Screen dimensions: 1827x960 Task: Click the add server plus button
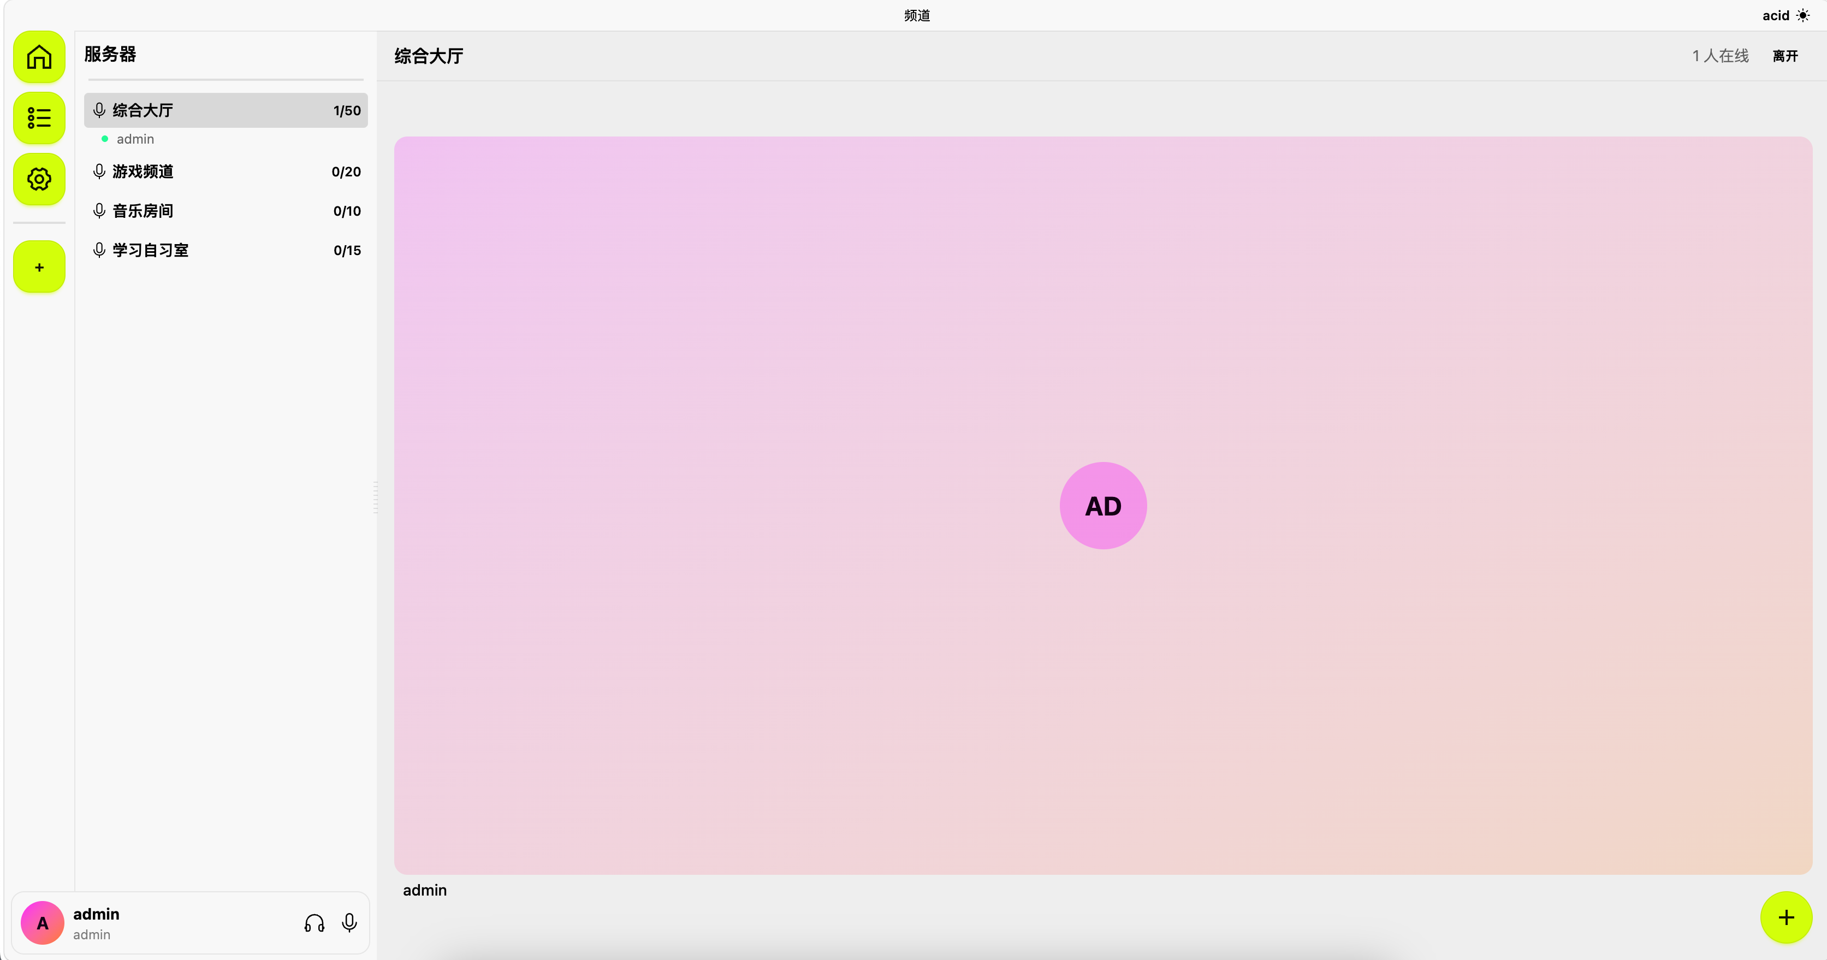point(39,267)
